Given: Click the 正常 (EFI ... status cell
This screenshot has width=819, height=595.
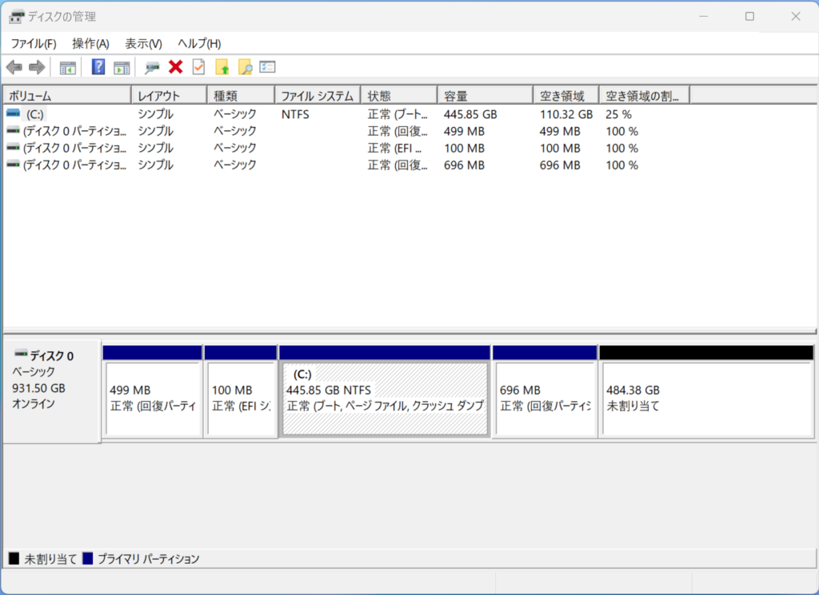Looking at the screenshot, I should 394,149.
